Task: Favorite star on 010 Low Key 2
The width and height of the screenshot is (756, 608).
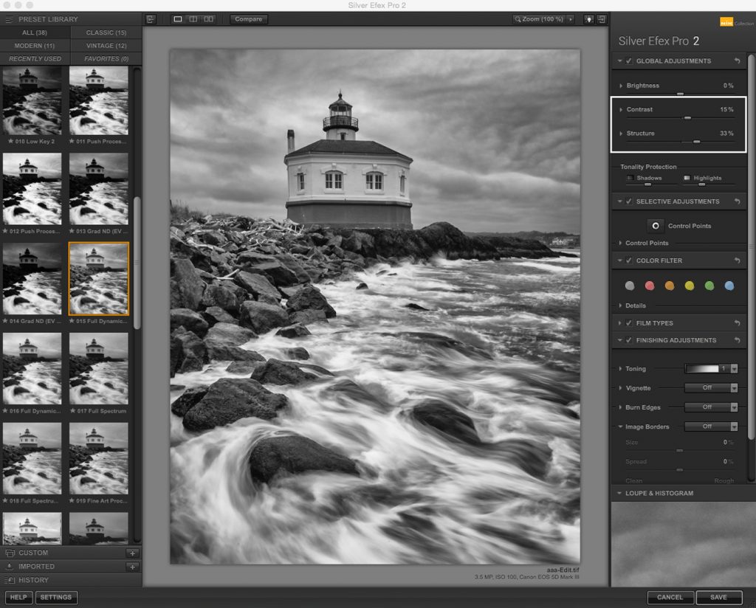Action: coord(10,142)
